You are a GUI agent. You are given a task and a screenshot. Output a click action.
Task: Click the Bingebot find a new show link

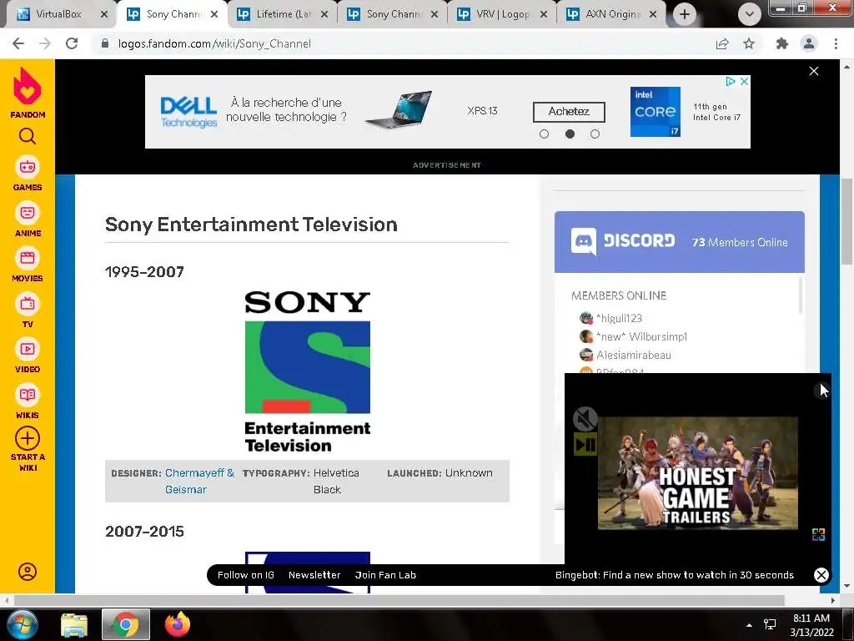pyautogui.click(x=674, y=574)
